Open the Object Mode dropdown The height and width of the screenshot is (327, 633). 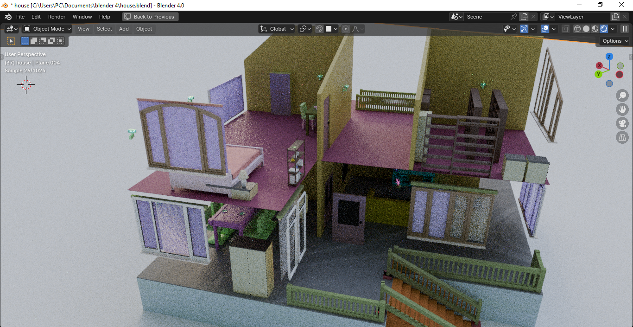(47, 29)
